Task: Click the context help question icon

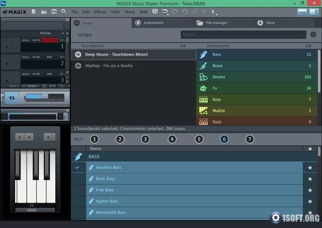Action: [x=155, y=12]
